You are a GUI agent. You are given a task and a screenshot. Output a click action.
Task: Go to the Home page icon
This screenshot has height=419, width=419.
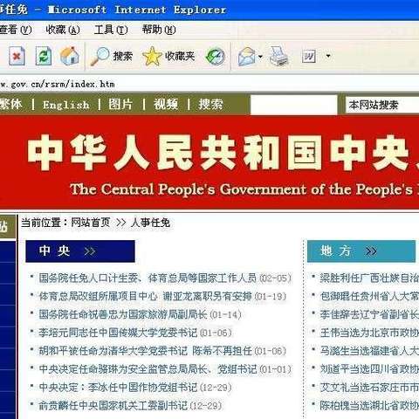[x=70, y=56]
